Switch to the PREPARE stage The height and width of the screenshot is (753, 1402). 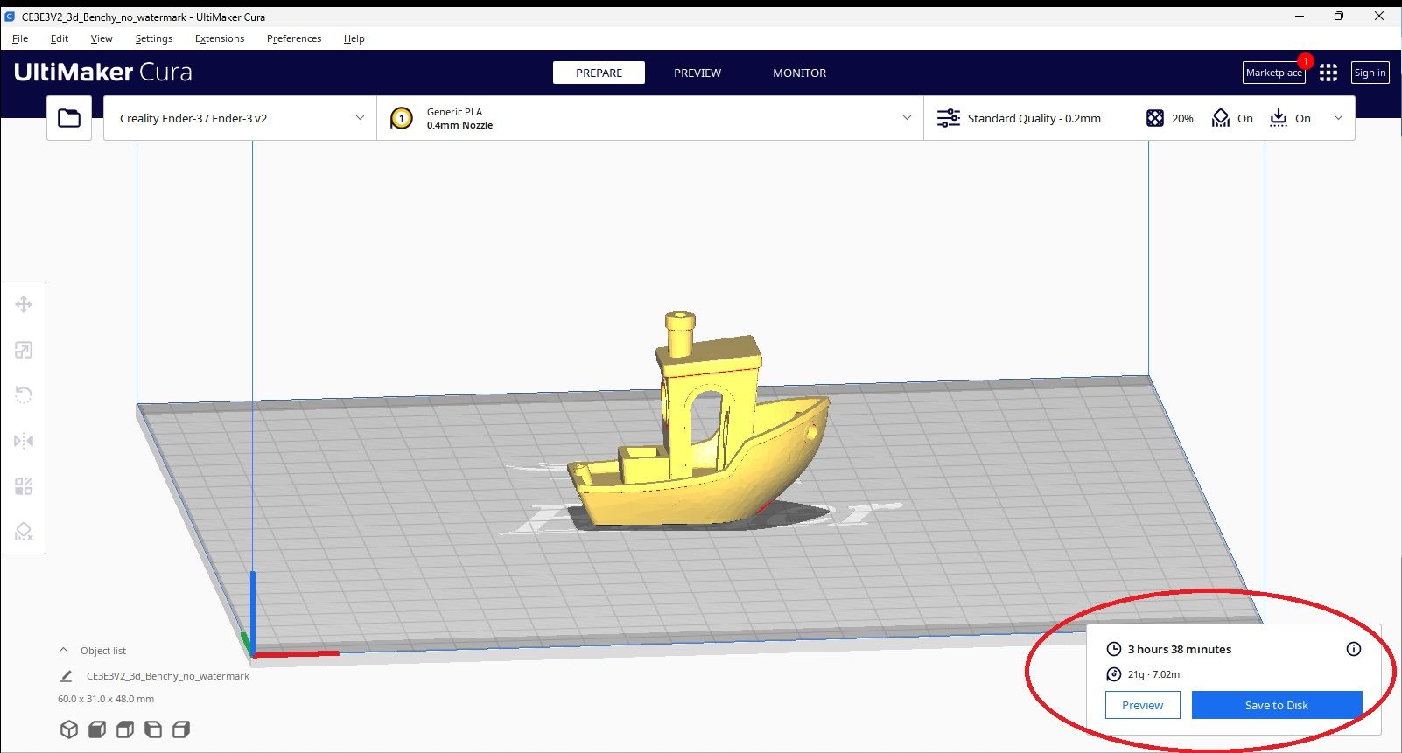coord(599,73)
